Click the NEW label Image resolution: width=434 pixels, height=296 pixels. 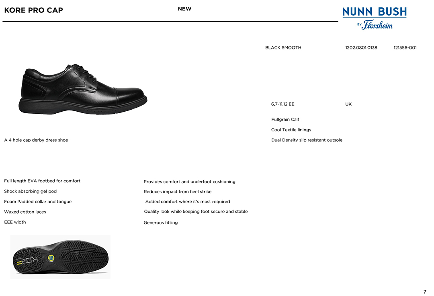pyautogui.click(x=184, y=9)
